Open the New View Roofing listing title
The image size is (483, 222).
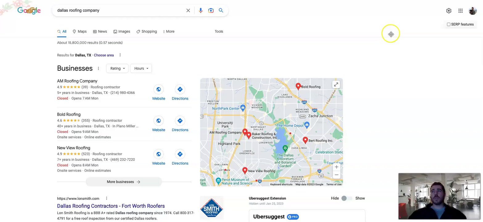pos(74,148)
